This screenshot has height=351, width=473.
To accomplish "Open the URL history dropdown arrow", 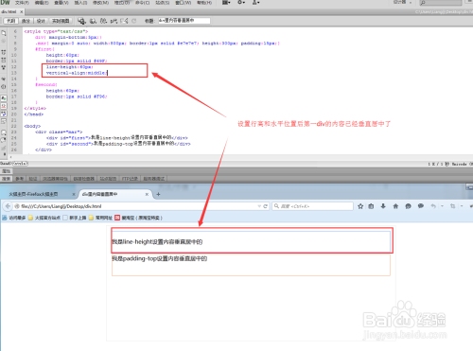I will click(259, 206).
